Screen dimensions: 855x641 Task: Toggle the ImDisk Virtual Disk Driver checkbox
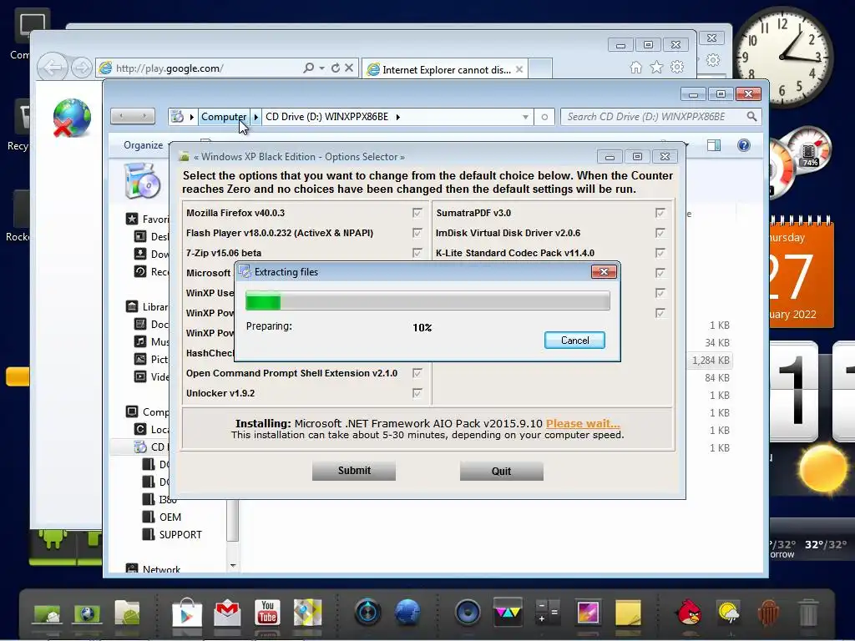(x=660, y=233)
